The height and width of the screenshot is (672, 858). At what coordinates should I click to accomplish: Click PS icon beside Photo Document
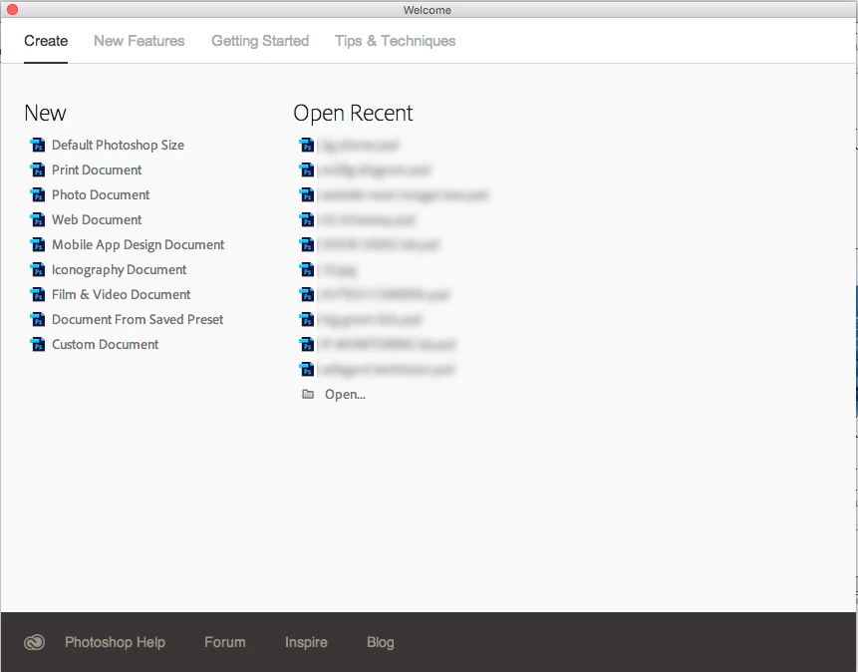(38, 195)
